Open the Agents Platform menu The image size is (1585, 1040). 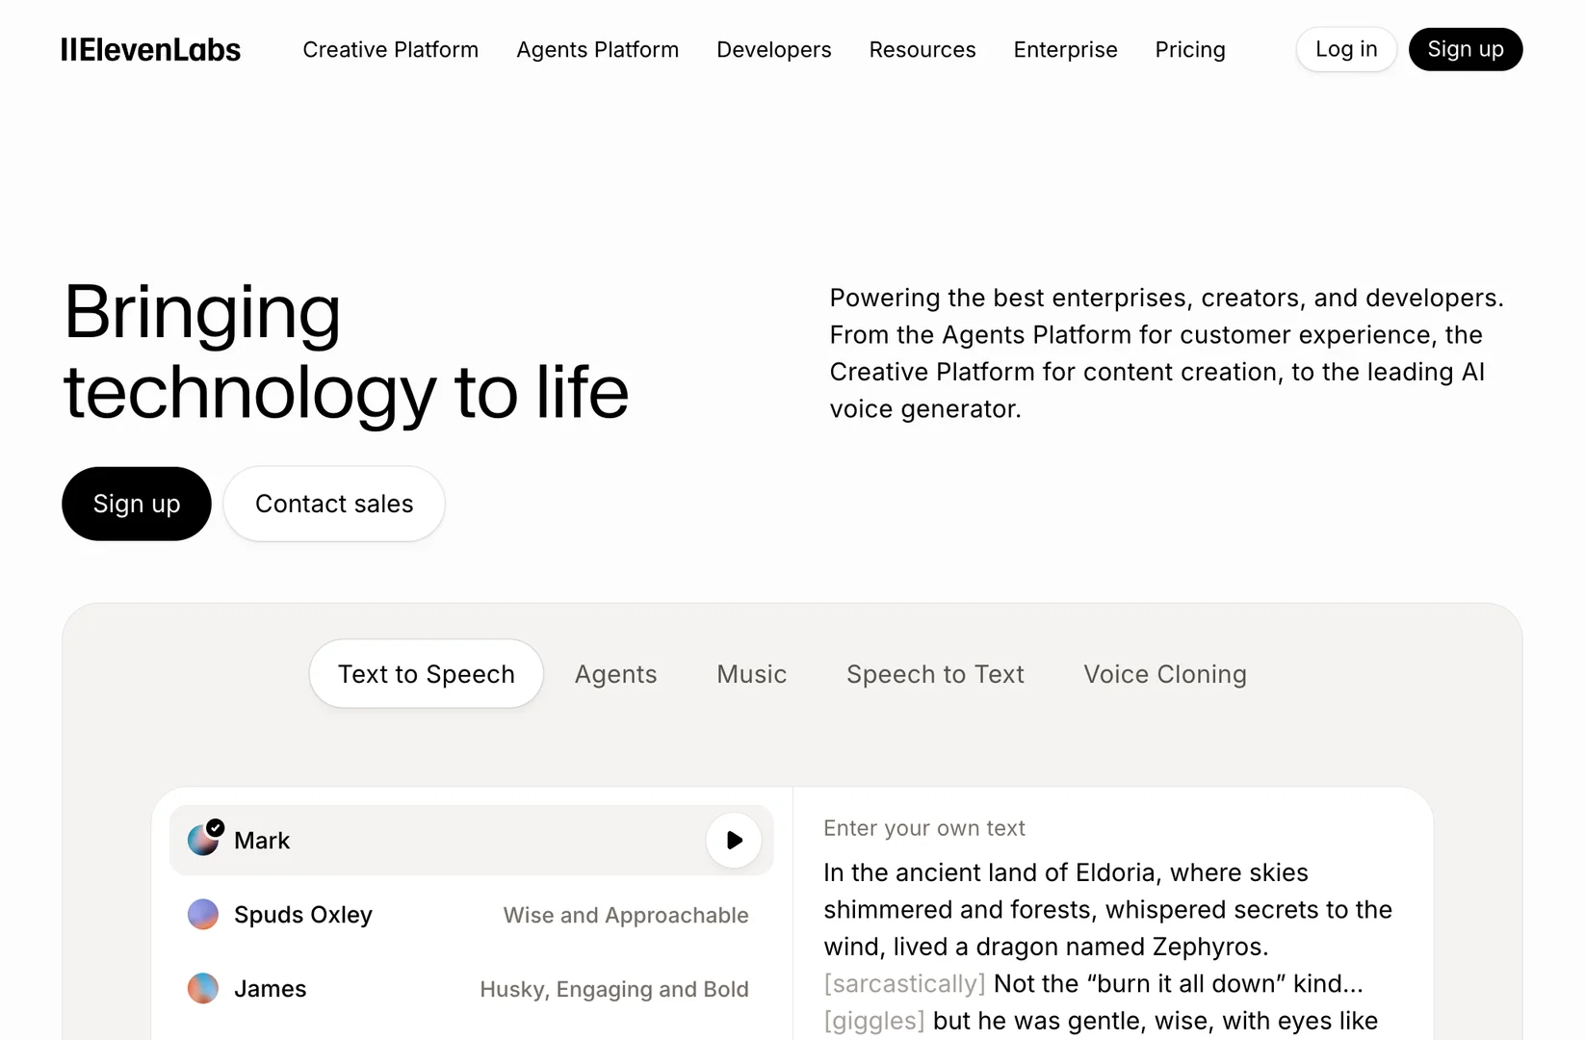pyautogui.click(x=597, y=49)
